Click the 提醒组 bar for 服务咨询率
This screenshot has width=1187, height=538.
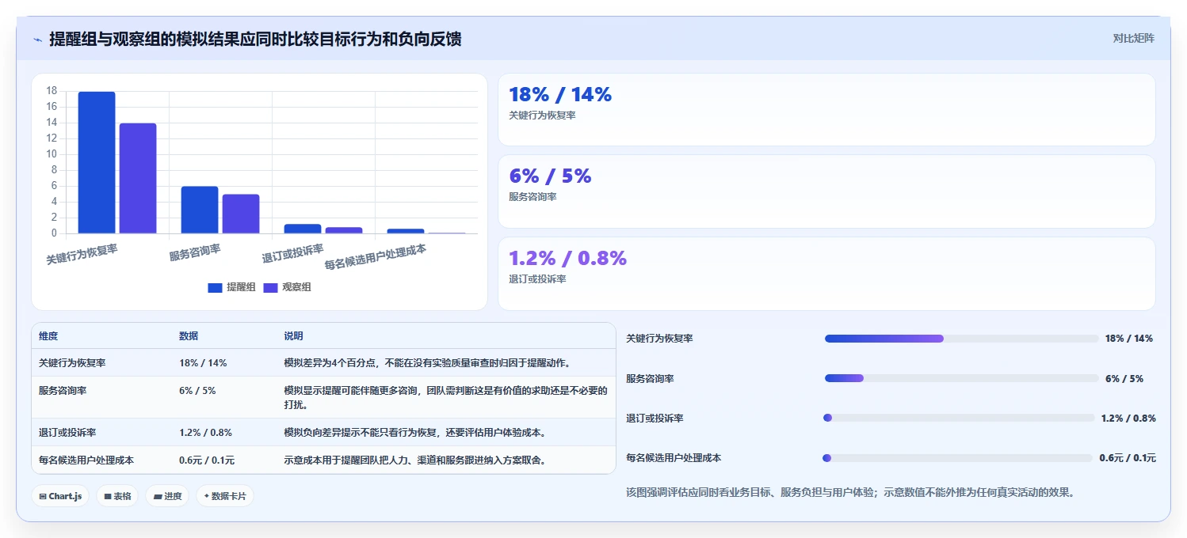[x=200, y=210]
